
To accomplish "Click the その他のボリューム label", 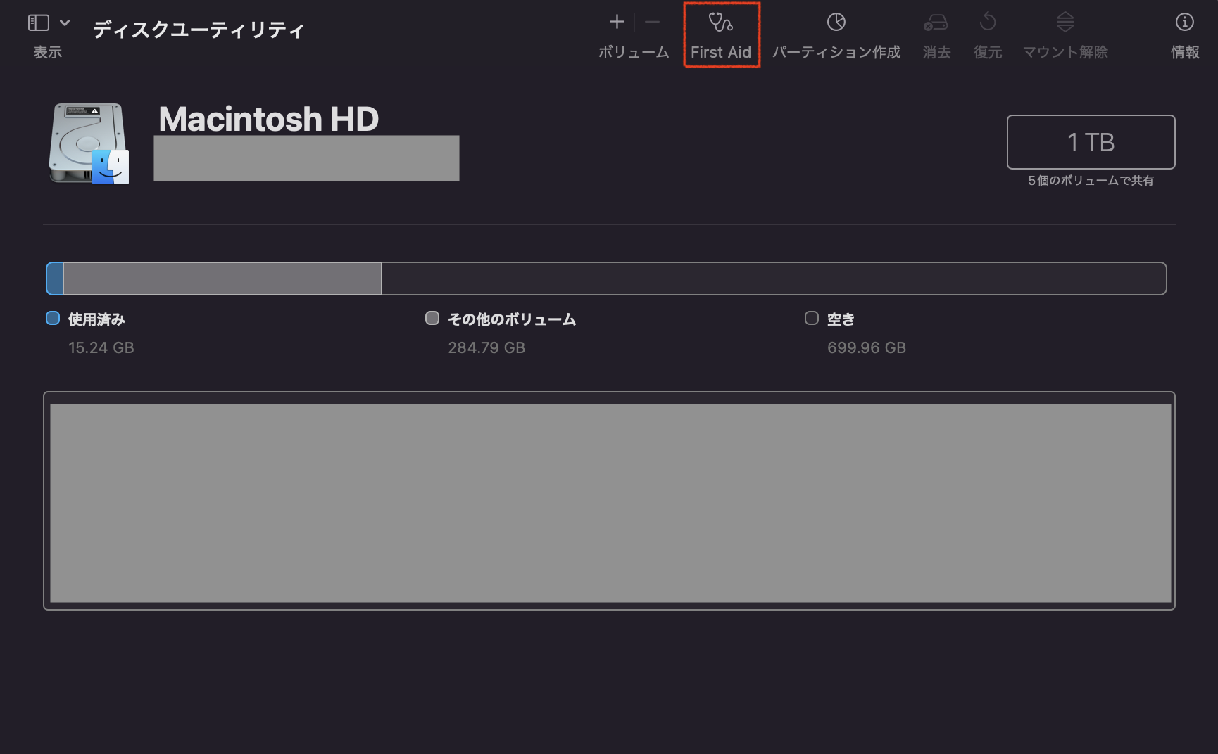I will tap(512, 319).
